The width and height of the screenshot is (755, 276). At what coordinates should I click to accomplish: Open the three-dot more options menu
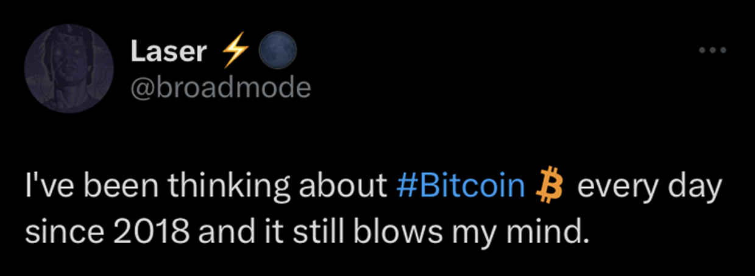(x=712, y=49)
